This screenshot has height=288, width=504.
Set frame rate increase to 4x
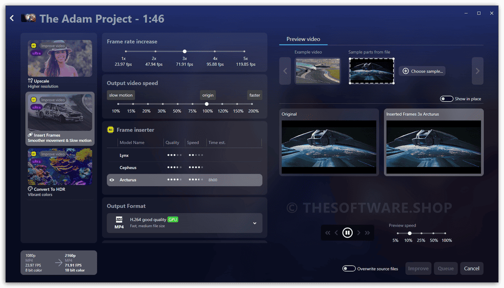tap(215, 51)
